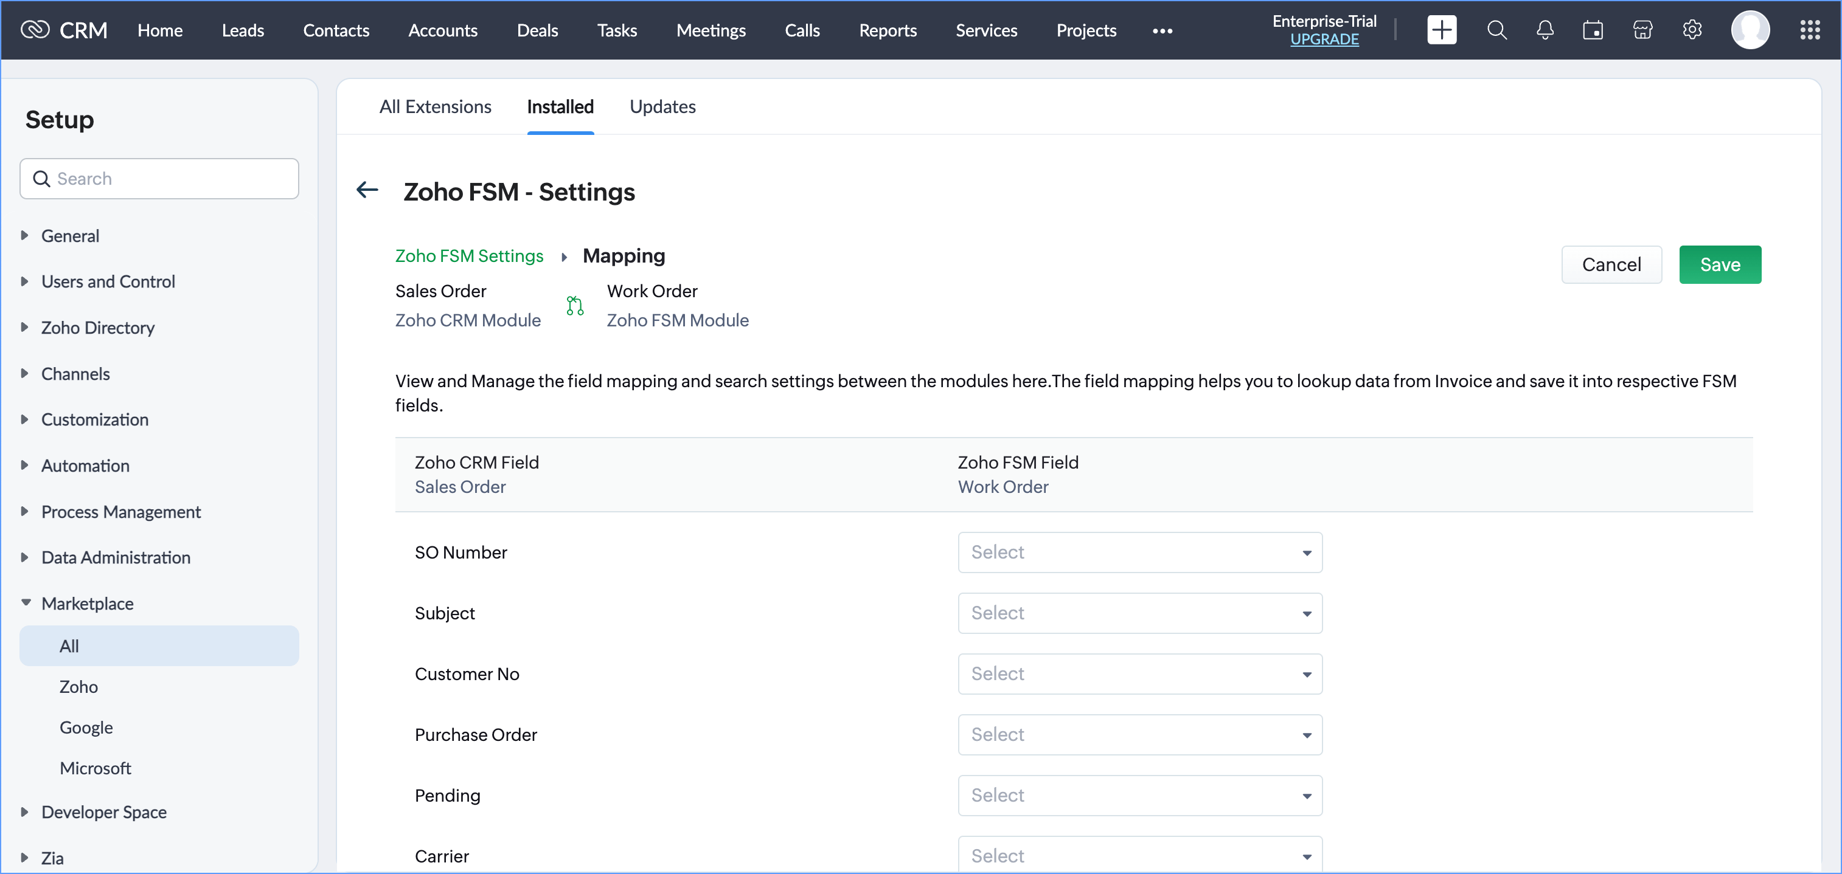Click the user profile avatar
Viewport: 1842px width, 874px height.
[x=1750, y=30]
